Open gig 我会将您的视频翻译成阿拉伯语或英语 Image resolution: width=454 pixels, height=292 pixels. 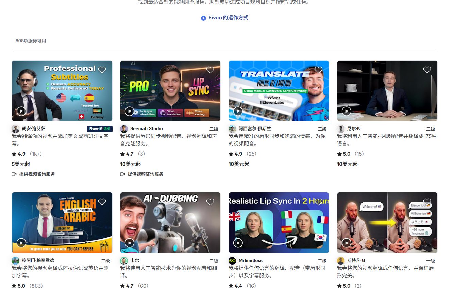61,272
